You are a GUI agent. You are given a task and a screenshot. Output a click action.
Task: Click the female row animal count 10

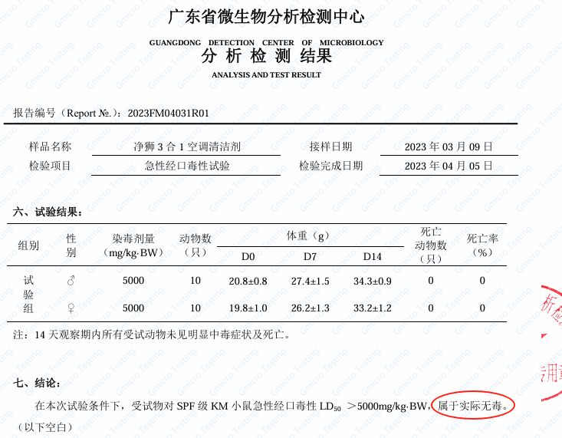[x=196, y=308]
